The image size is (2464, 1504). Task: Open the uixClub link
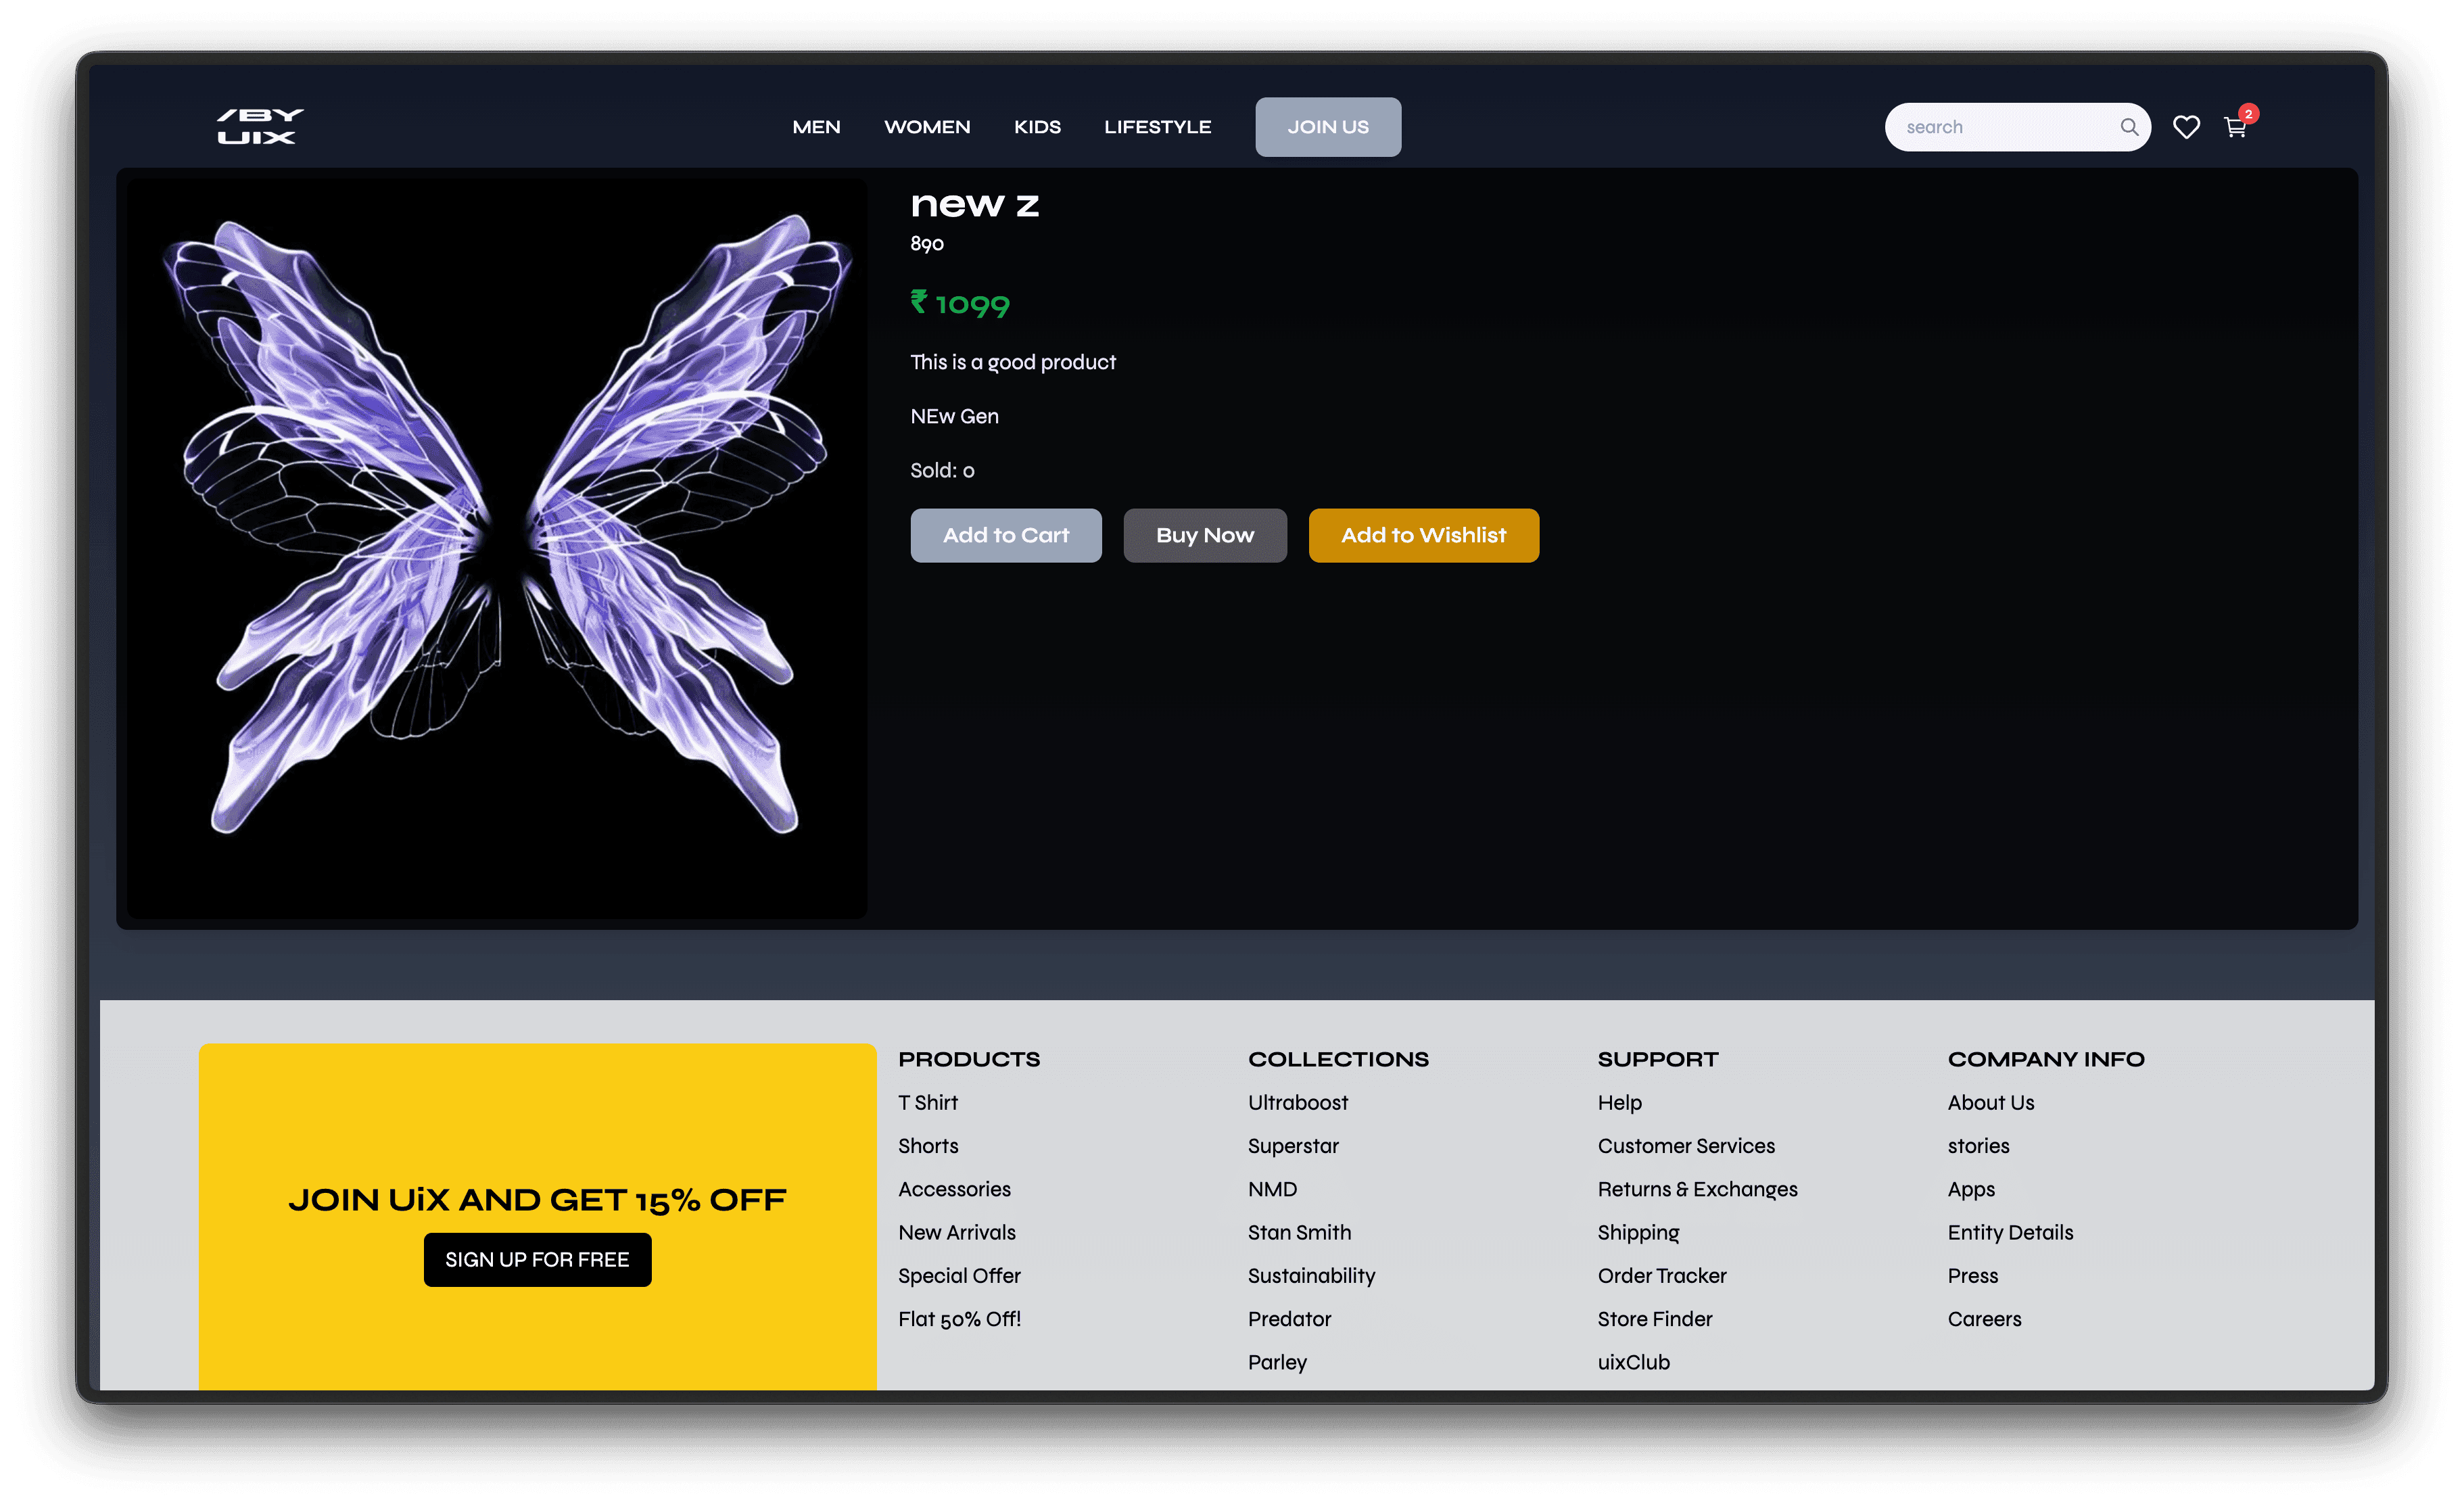(x=1633, y=1362)
